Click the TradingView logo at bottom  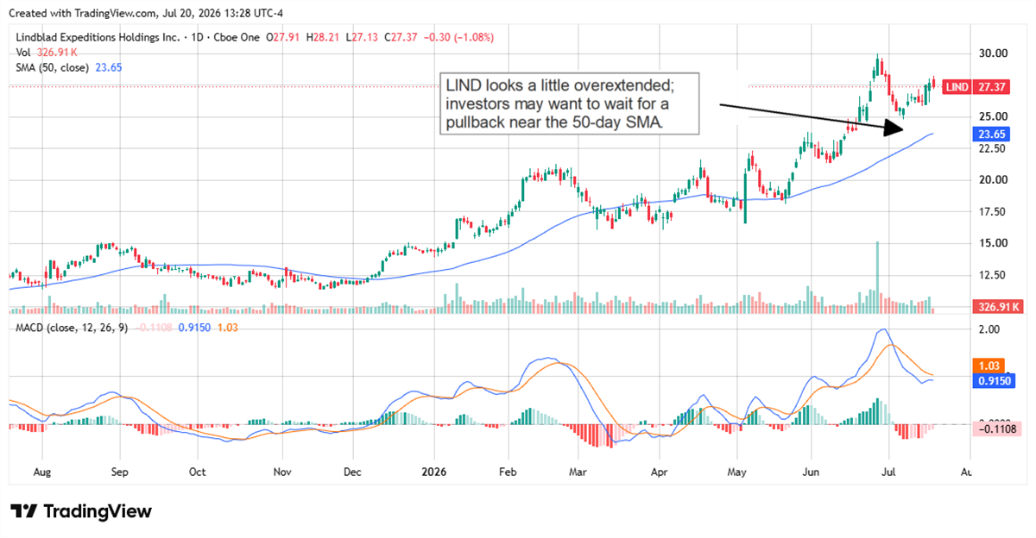pos(81,511)
